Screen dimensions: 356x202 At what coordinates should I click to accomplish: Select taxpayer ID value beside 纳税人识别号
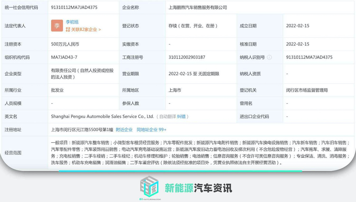point(309,58)
